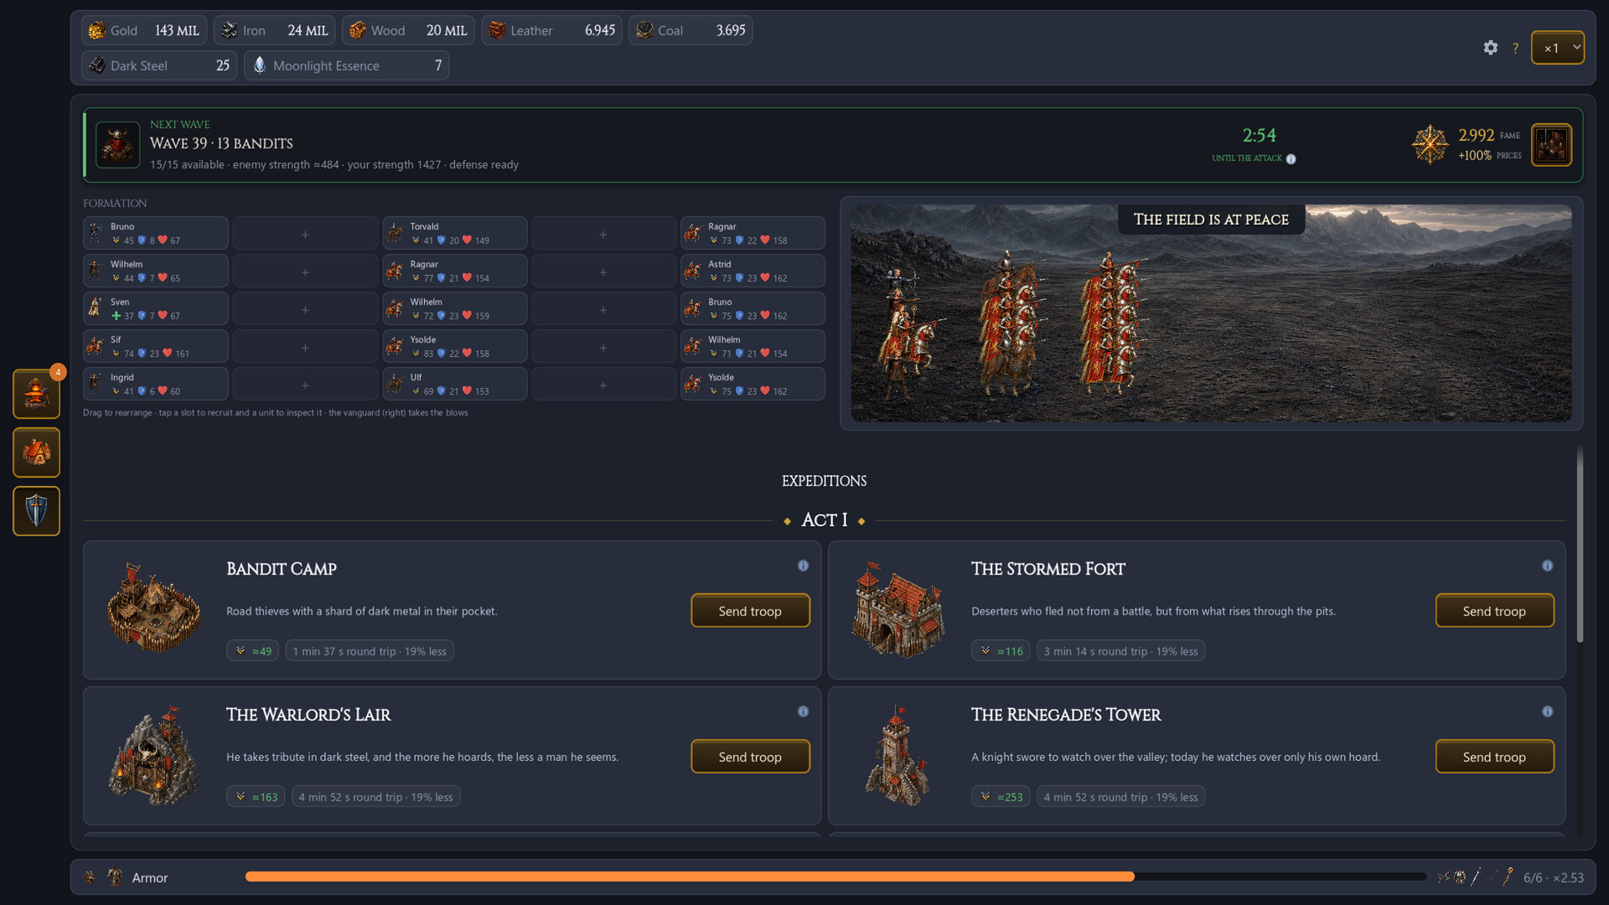Click the Coal resource counter
Viewport: 1609px width, 905px height.
tap(691, 30)
